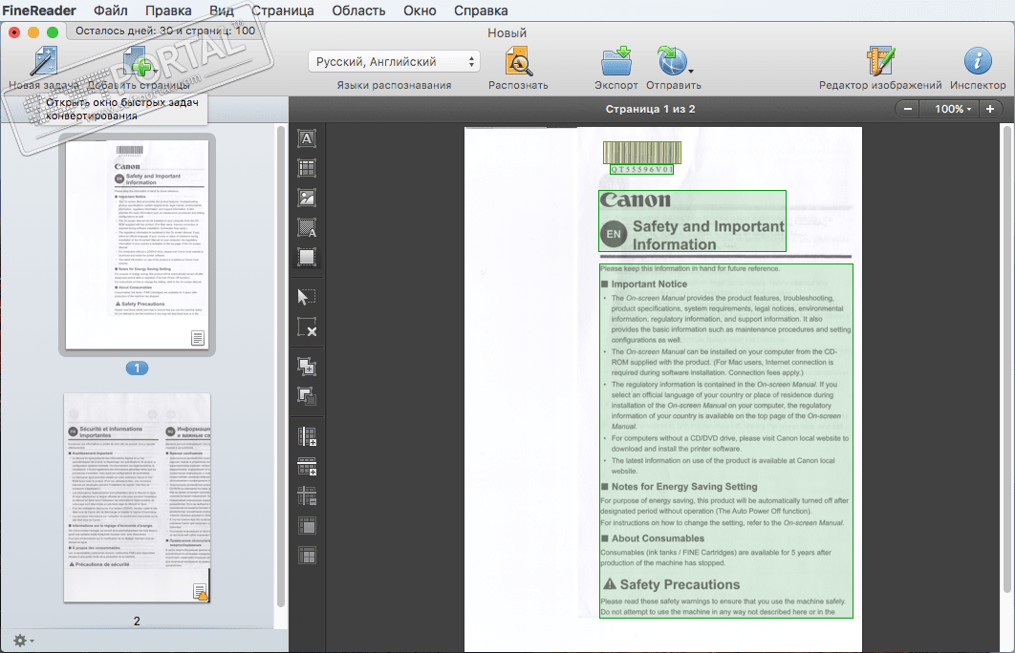Select page 2 thumbnail
Image resolution: width=1015 pixels, height=653 pixels.
click(x=137, y=497)
